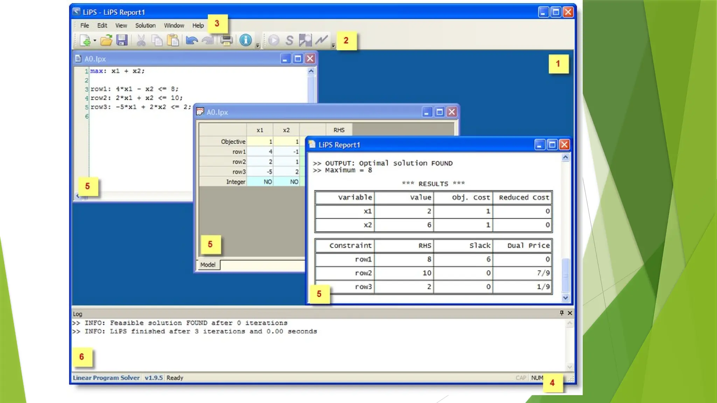The width and height of the screenshot is (717, 403).
Task: Toggle the Log panel pin
Action: point(562,313)
